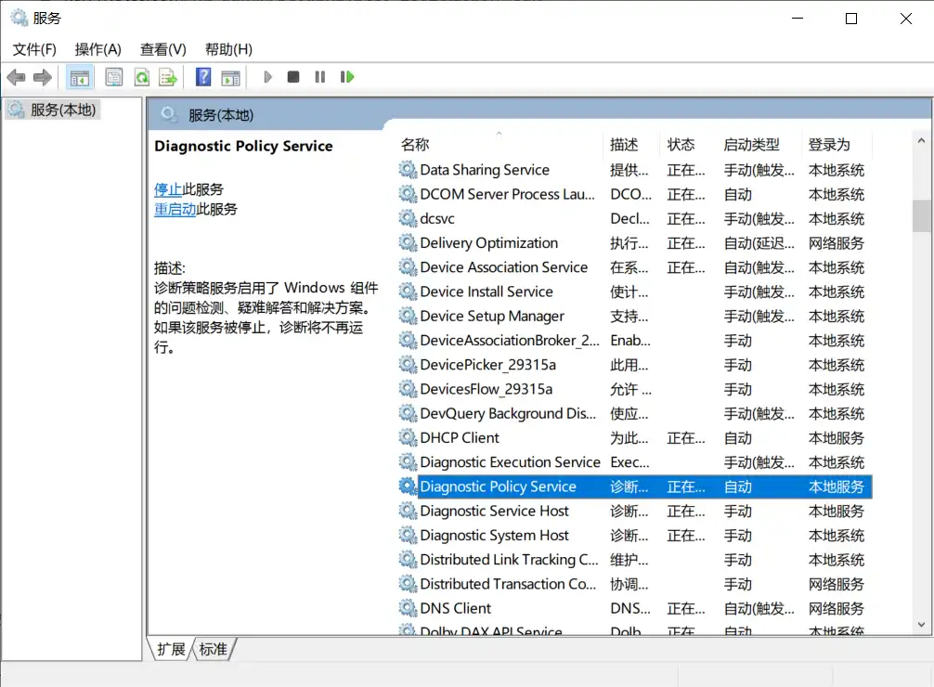
Task: Sort by the 登录为 column header
Action: (837, 144)
